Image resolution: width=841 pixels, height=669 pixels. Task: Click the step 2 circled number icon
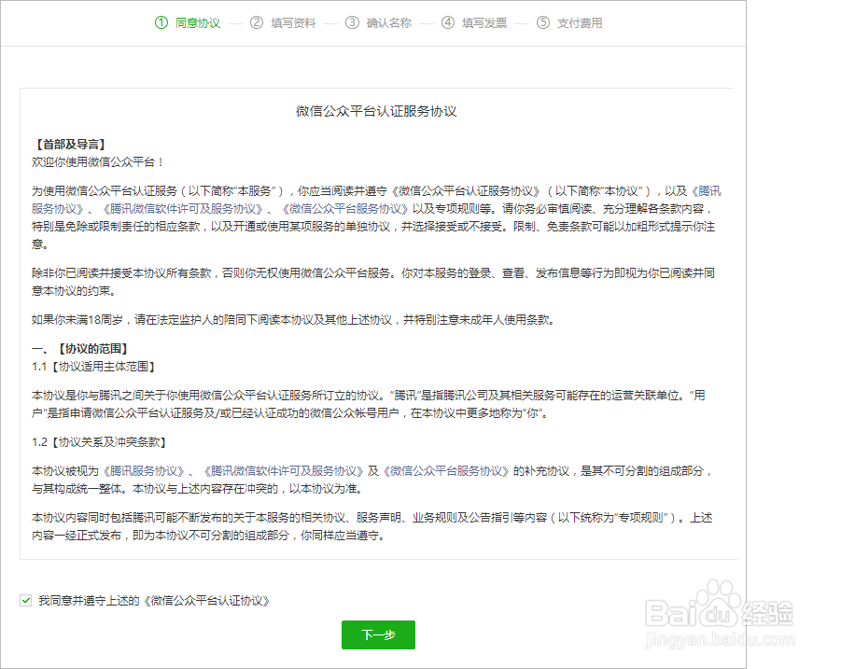pos(257,22)
